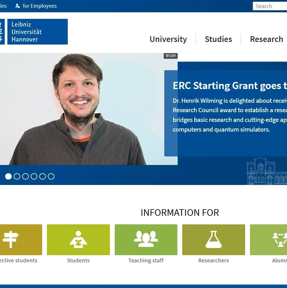Select the first carousel slide dot
Viewport: 287px width, 288px height.
pyautogui.click(x=8, y=176)
